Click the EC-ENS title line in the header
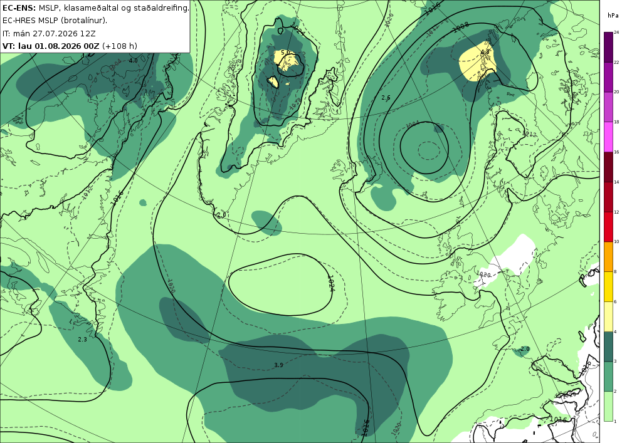Viewport: 627px width, 443px height. [95, 8]
